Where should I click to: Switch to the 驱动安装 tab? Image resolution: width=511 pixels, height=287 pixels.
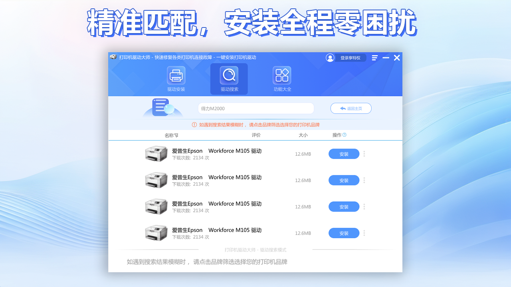[176, 79]
